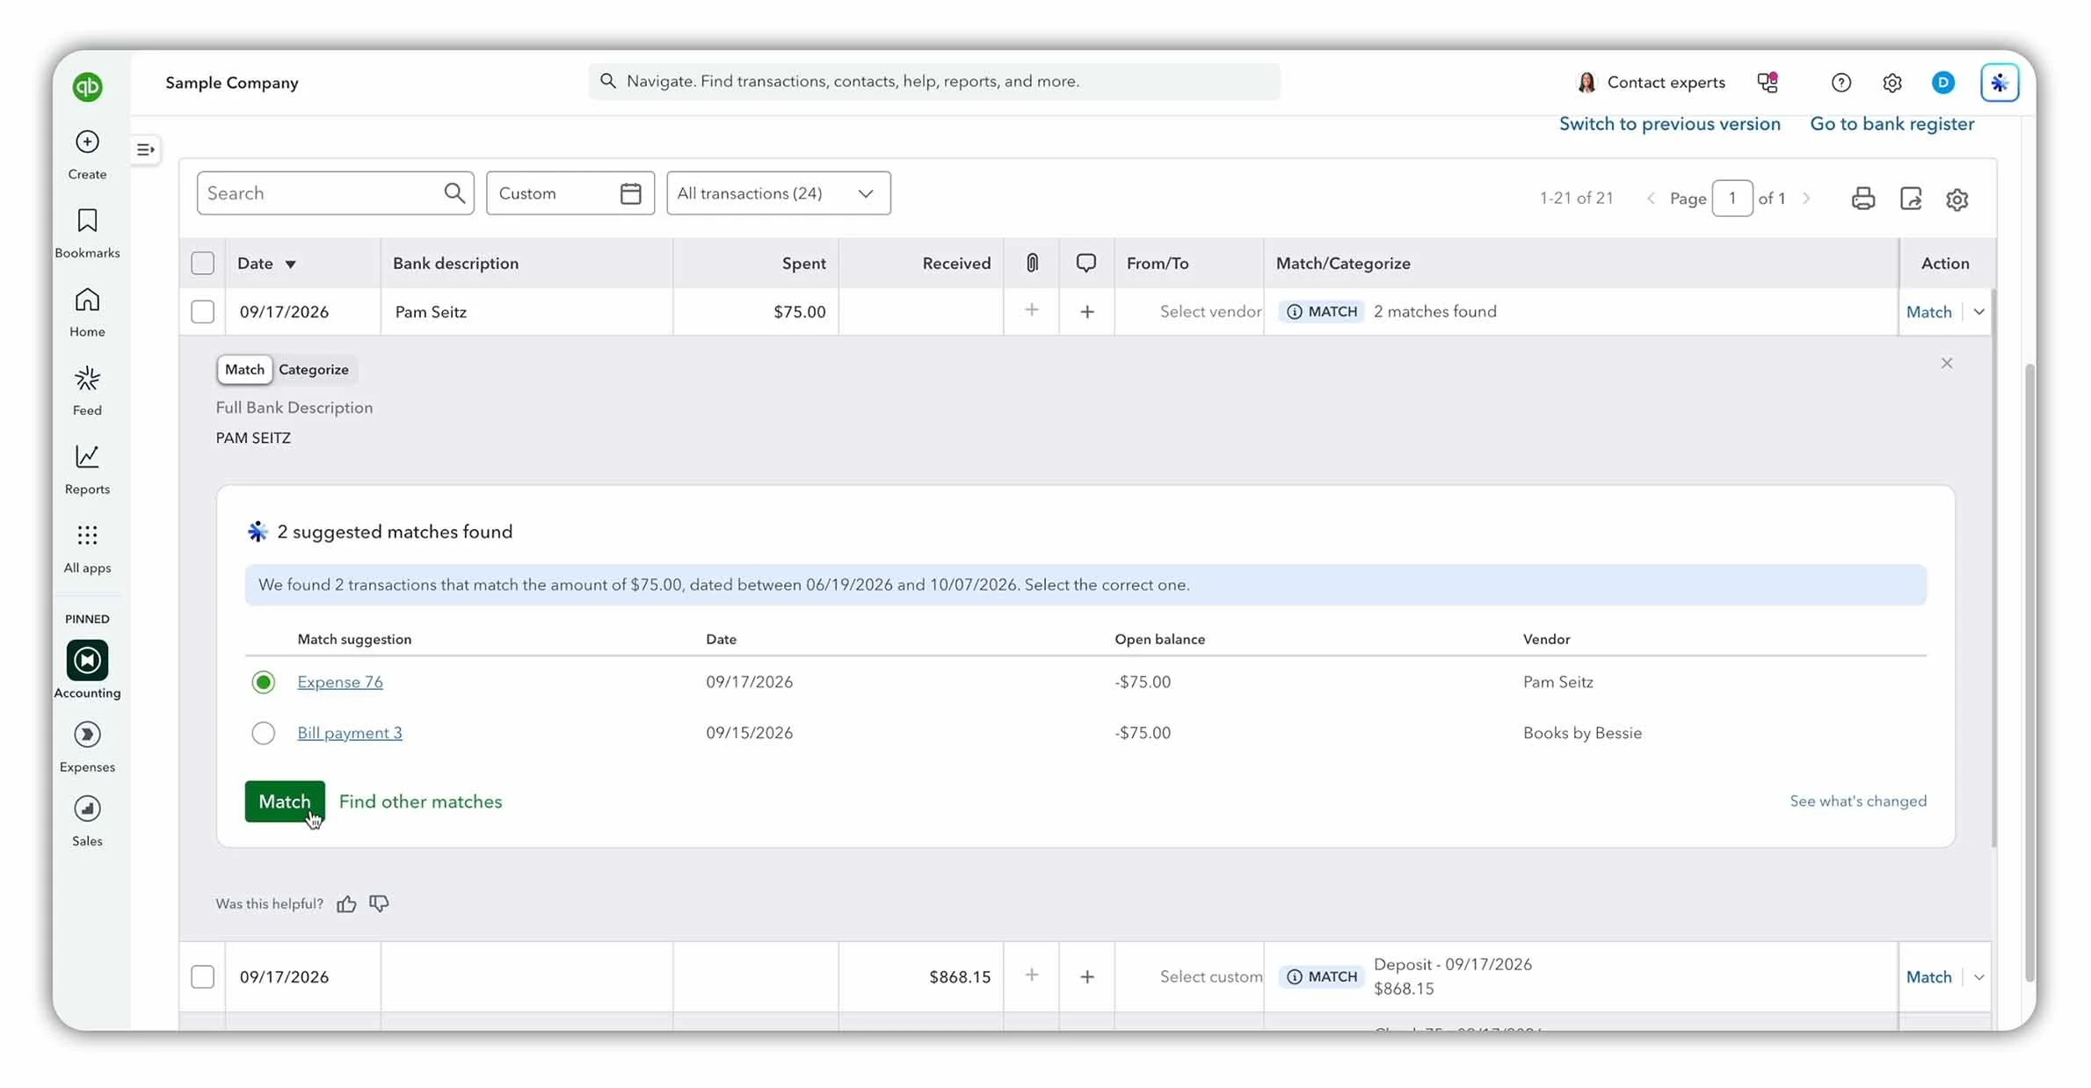Open table settings gear icon
Viewport: 2091px width, 1088px height.
pos(1957,199)
